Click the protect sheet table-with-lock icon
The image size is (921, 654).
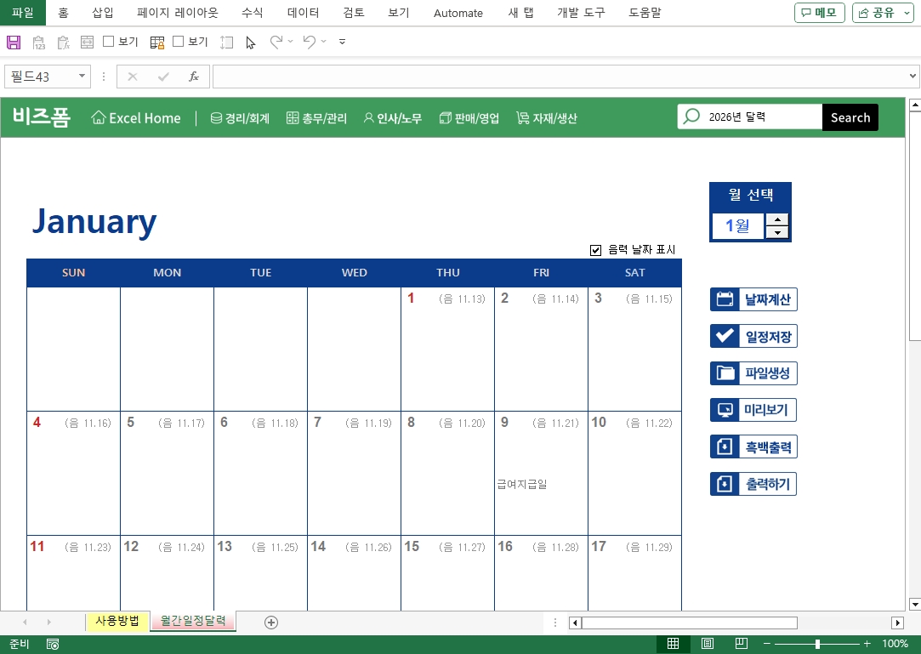157,42
